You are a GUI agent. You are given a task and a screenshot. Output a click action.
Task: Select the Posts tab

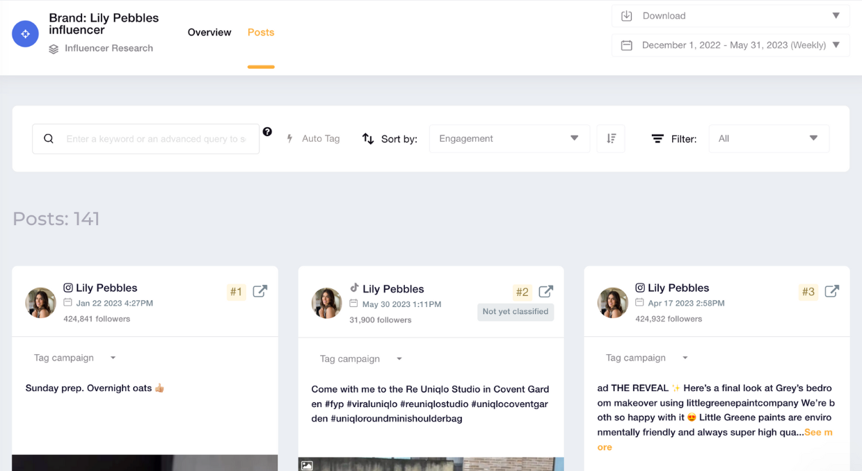[261, 33]
